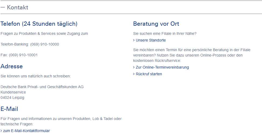
Task: Click the 04024 Leipzig address line
Action: [x=12, y=97]
